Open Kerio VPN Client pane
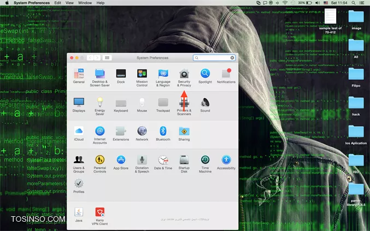The width and height of the screenshot is (370, 231). click(x=100, y=216)
